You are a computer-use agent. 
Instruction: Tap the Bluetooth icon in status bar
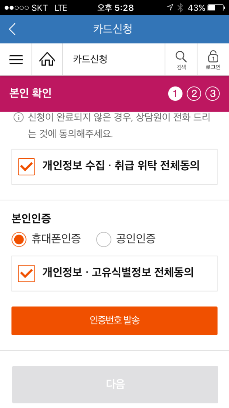pyautogui.click(x=180, y=8)
